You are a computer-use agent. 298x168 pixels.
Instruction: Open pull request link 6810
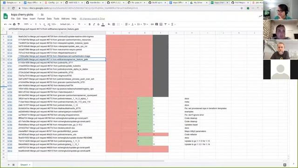(x=10, y=151)
